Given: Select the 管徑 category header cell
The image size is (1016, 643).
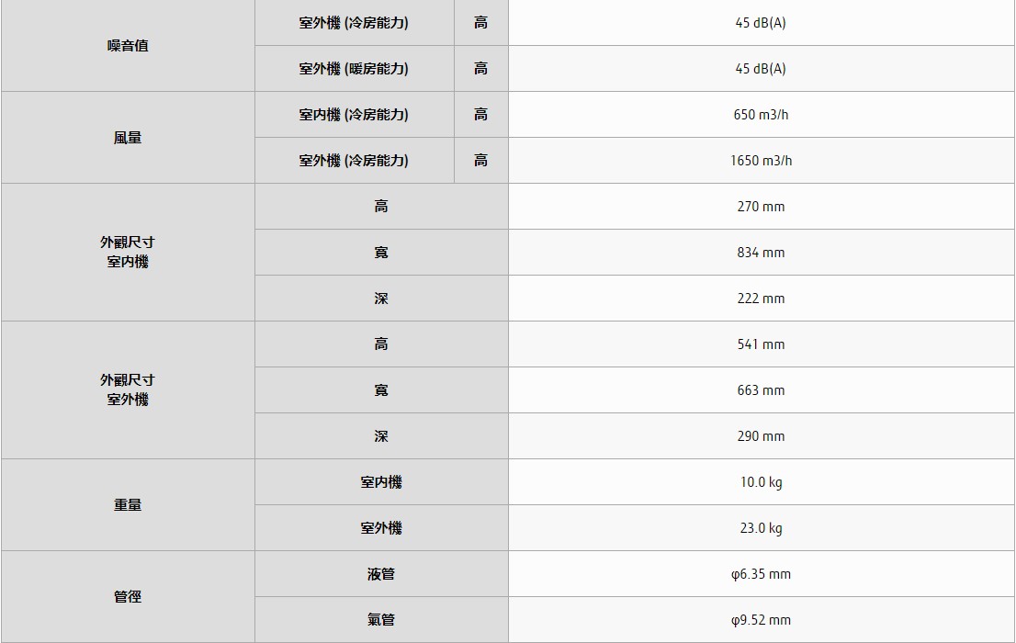Looking at the screenshot, I should tap(128, 597).
